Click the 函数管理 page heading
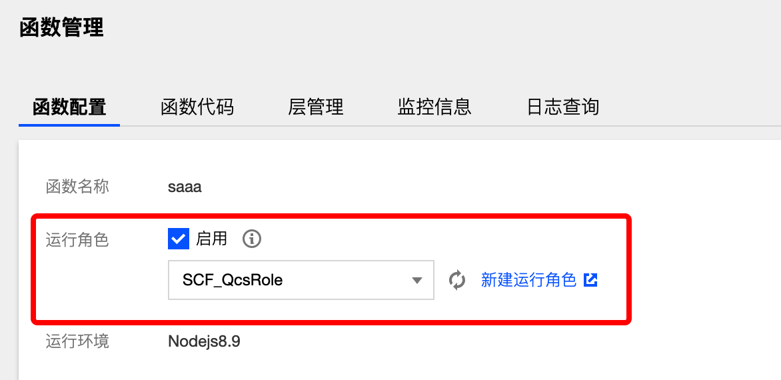 tap(61, 28)
